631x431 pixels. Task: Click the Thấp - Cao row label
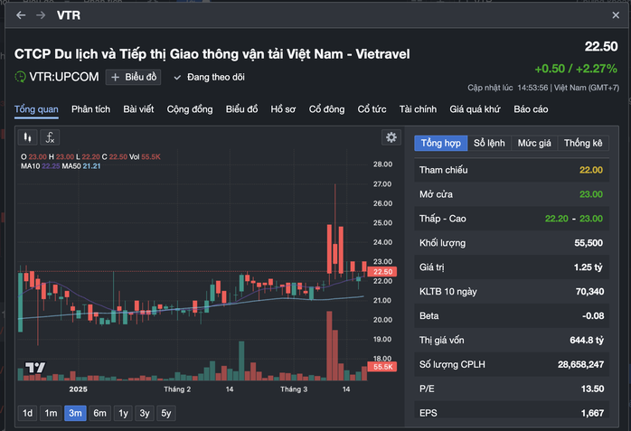(x=443, y=219)
